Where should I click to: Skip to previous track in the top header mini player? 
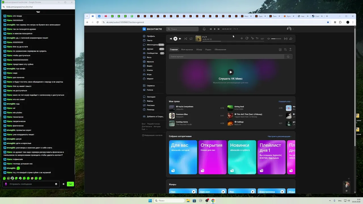tap(211, 29)
